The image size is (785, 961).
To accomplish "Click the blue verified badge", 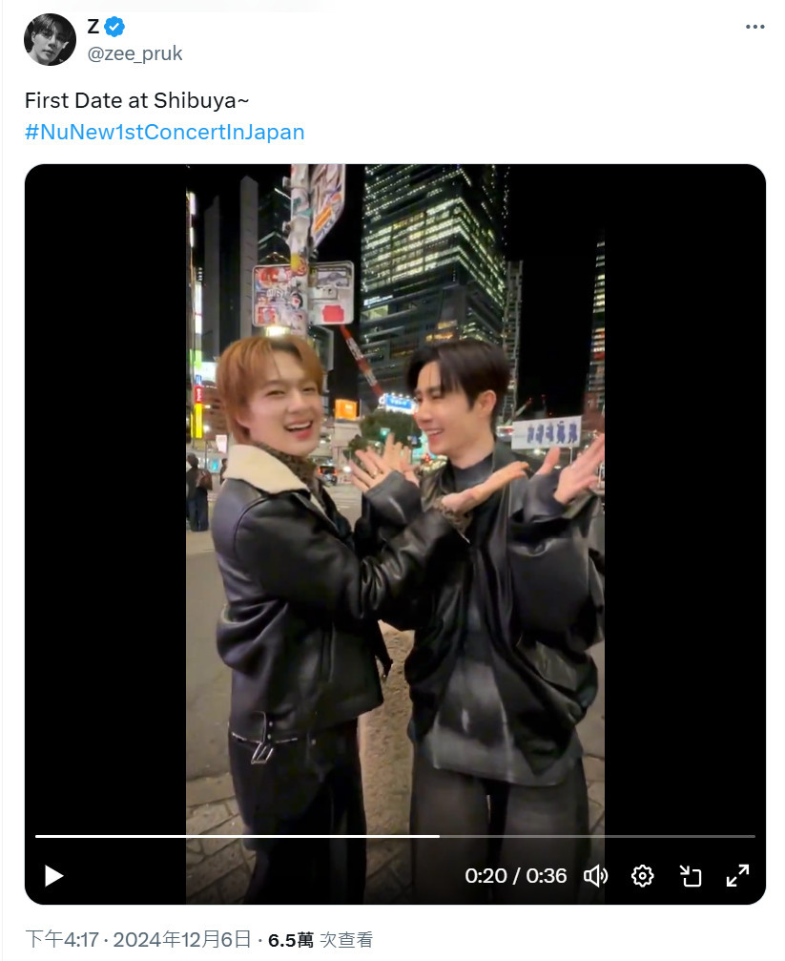I will coord(114,27).
